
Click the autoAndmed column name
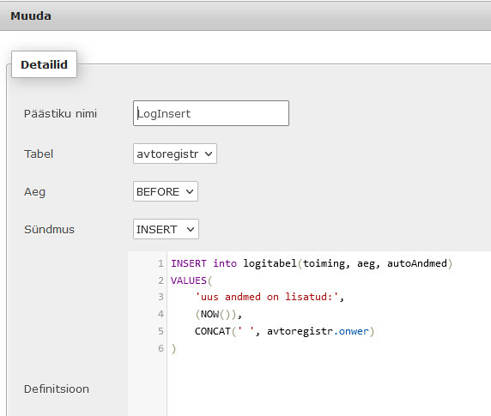pos(417,263)
